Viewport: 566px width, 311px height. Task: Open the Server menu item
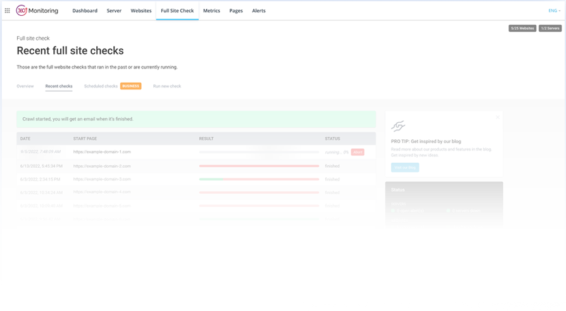pyautogui.click(x=114, y=11)
